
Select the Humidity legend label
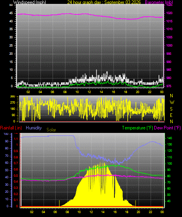(34, 128)
